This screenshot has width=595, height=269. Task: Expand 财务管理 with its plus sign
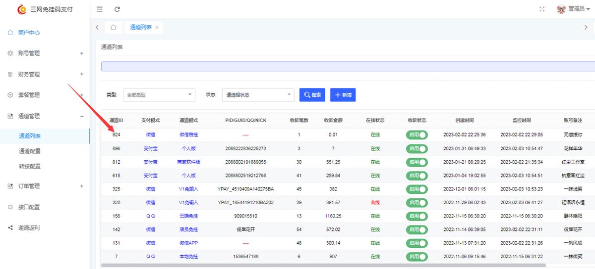pos(82,74)
